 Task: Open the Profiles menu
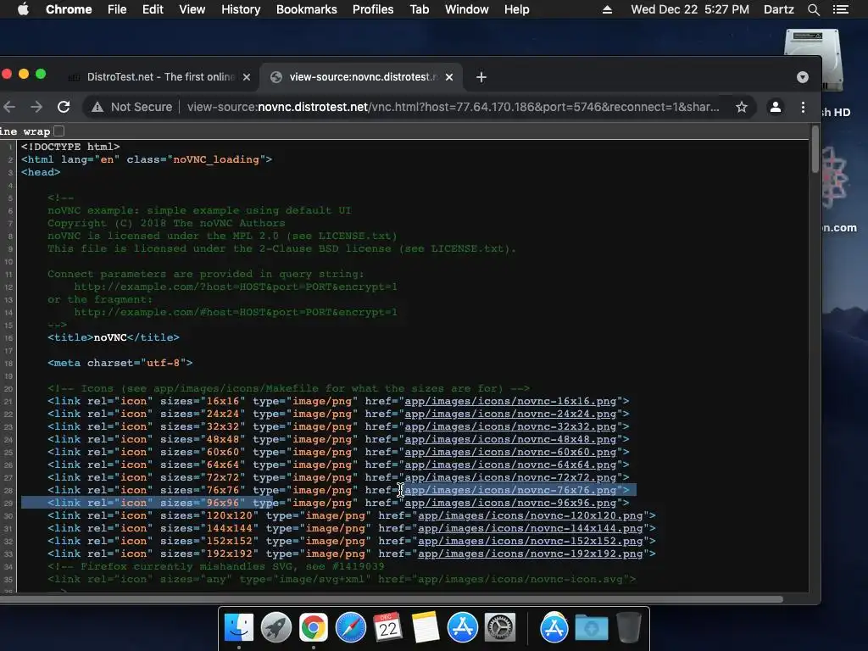coord(373,9)
